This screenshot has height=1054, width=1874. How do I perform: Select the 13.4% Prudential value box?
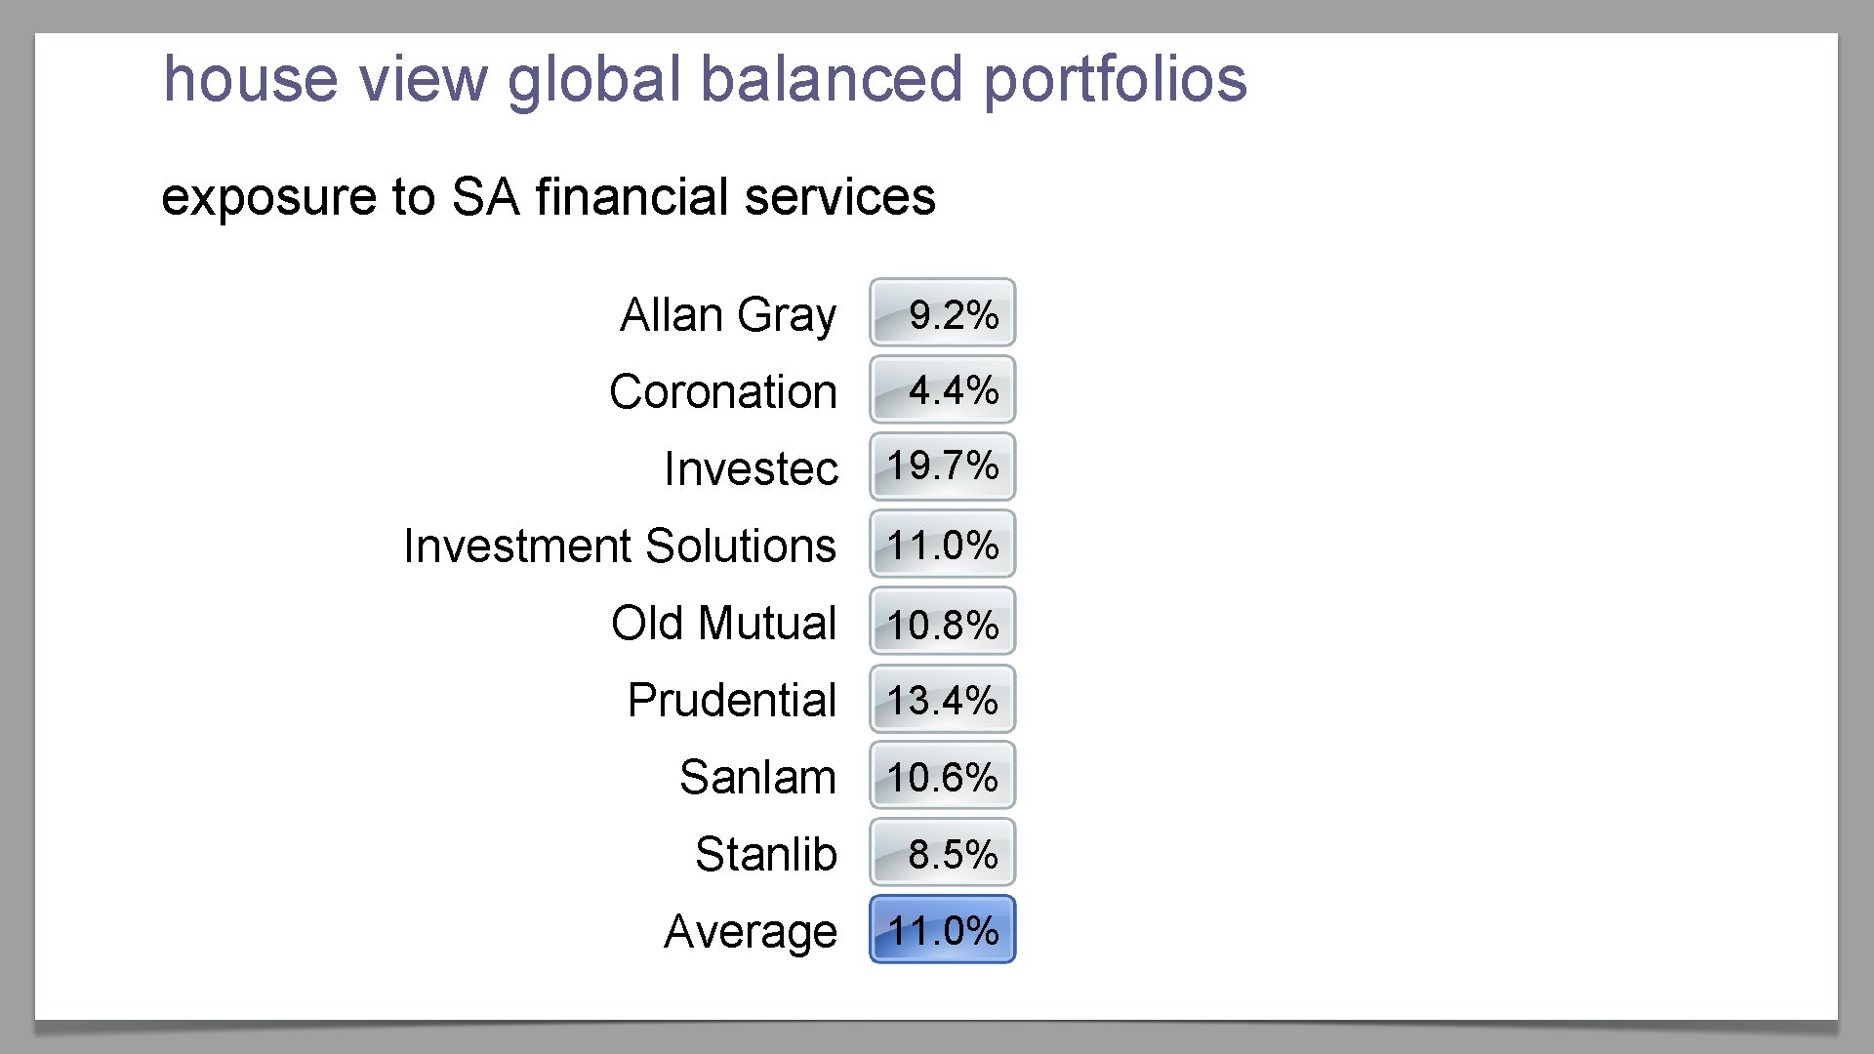[942, 699]
